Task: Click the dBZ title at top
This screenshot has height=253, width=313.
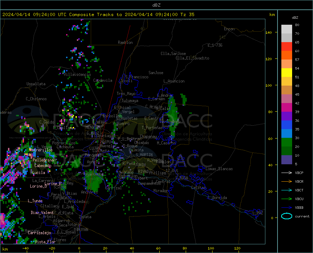Action: point(156,5)
